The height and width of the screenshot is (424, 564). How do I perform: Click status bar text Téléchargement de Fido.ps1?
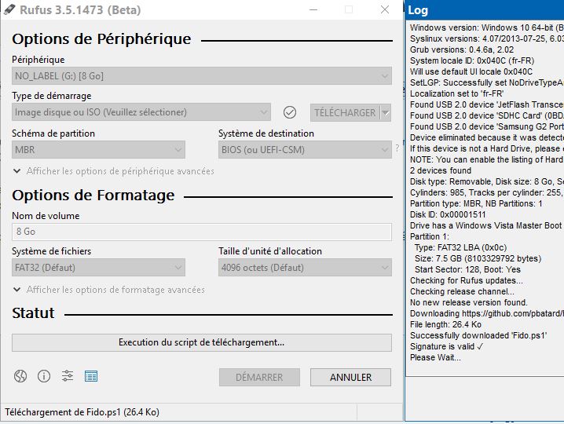pos(82,412)
